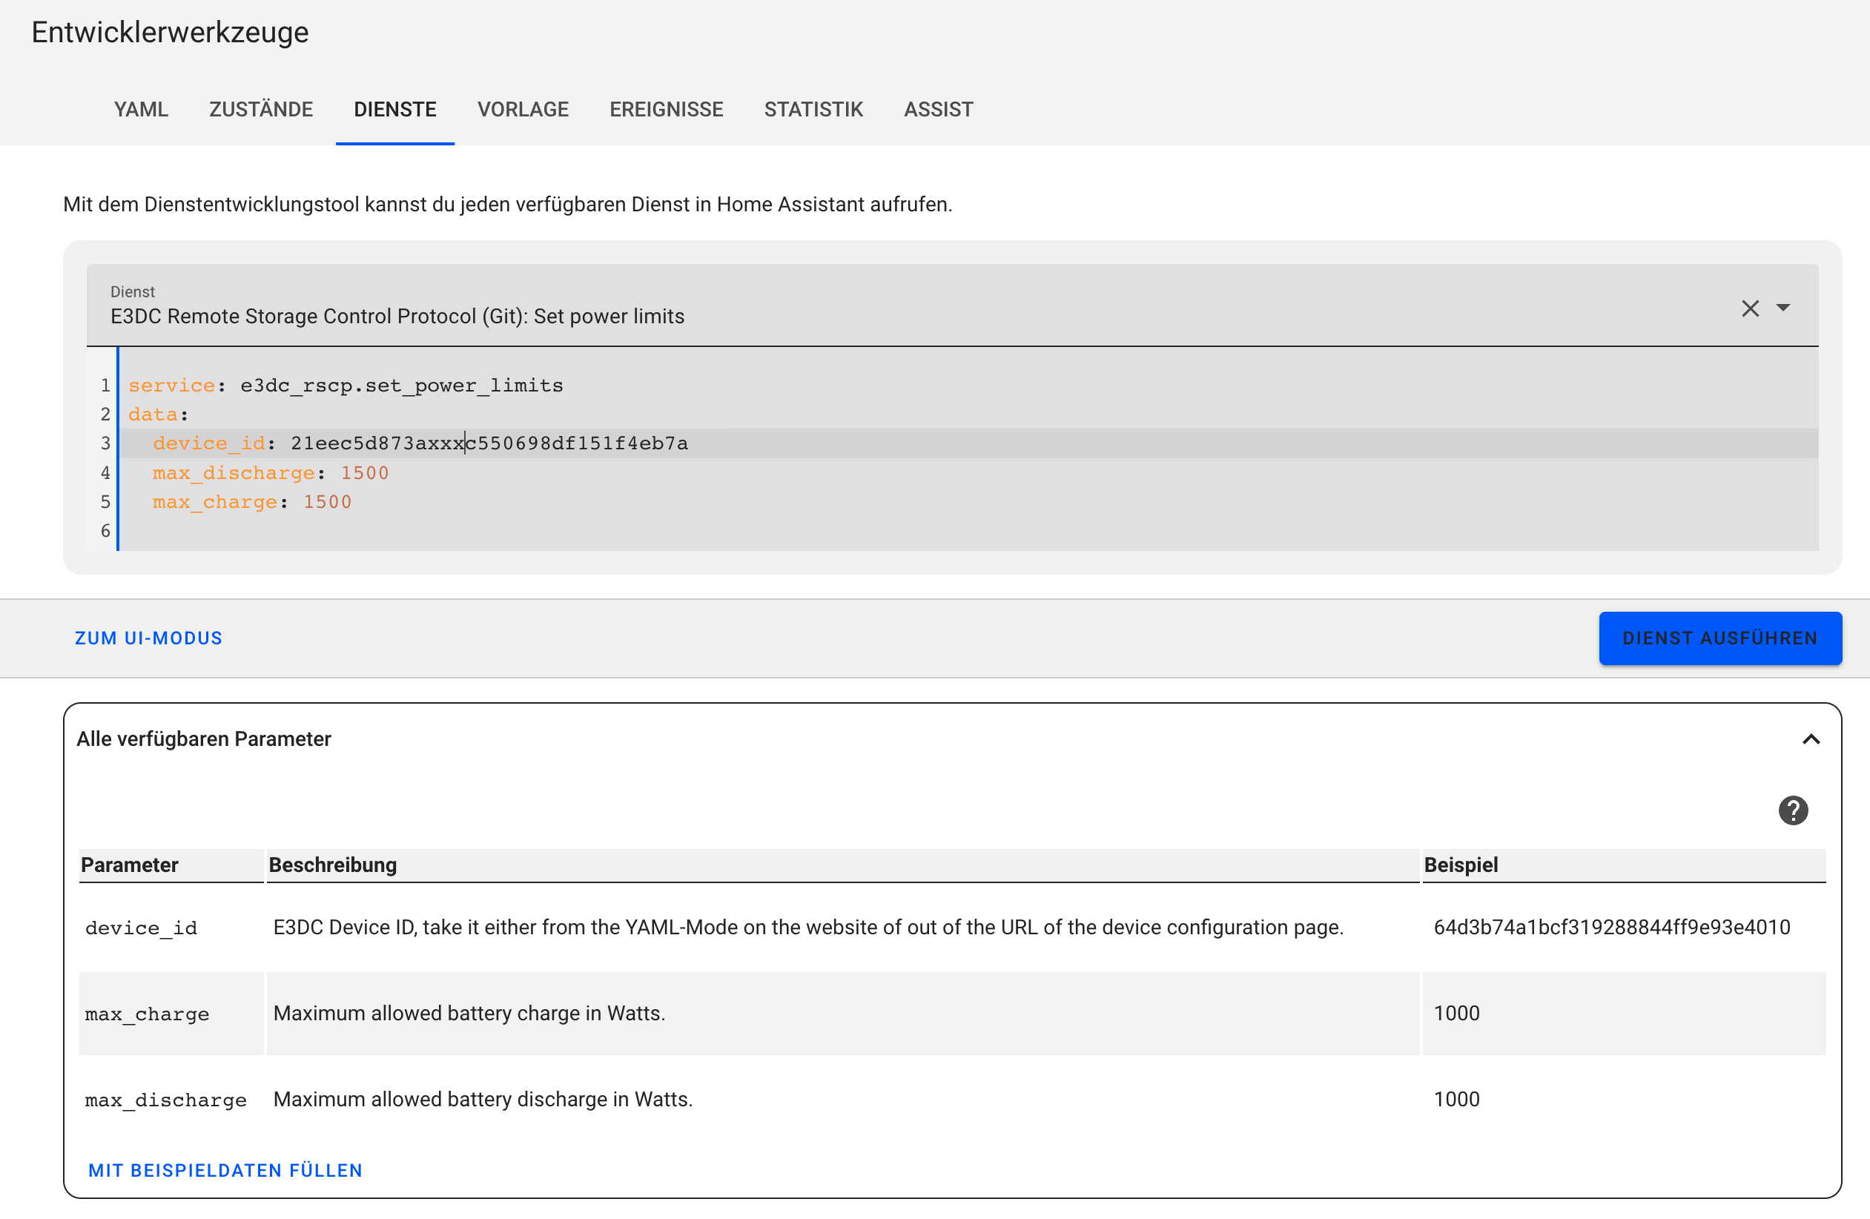Switch to the EREIGNISSE tab
Viewport: 1870px width, 1219px height.
(x=667, y=109)
